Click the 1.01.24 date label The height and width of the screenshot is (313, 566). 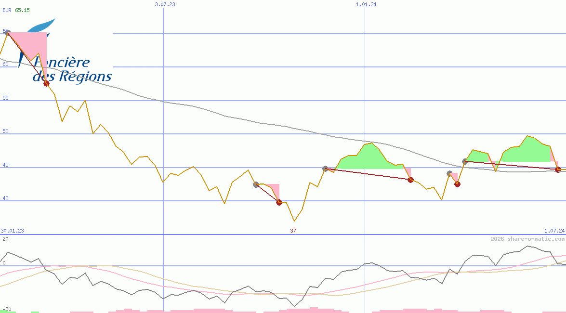tap(366, 4)
